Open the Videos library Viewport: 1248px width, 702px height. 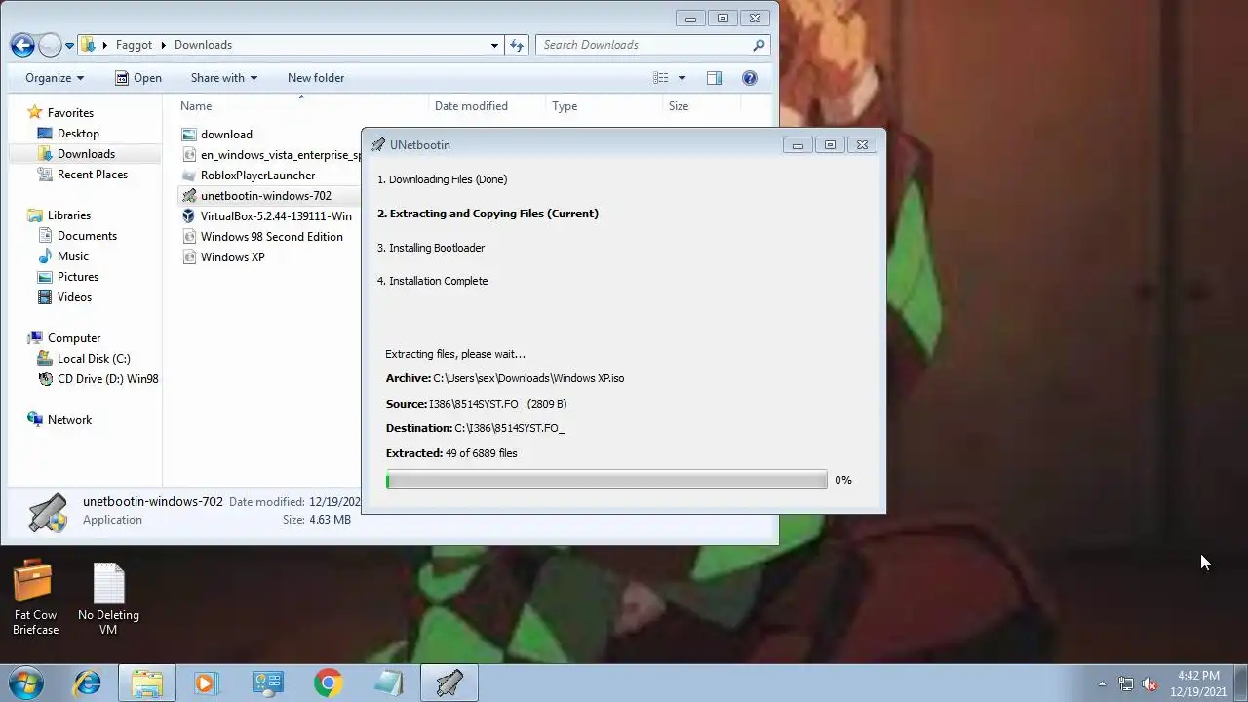(x=74, y=297)
